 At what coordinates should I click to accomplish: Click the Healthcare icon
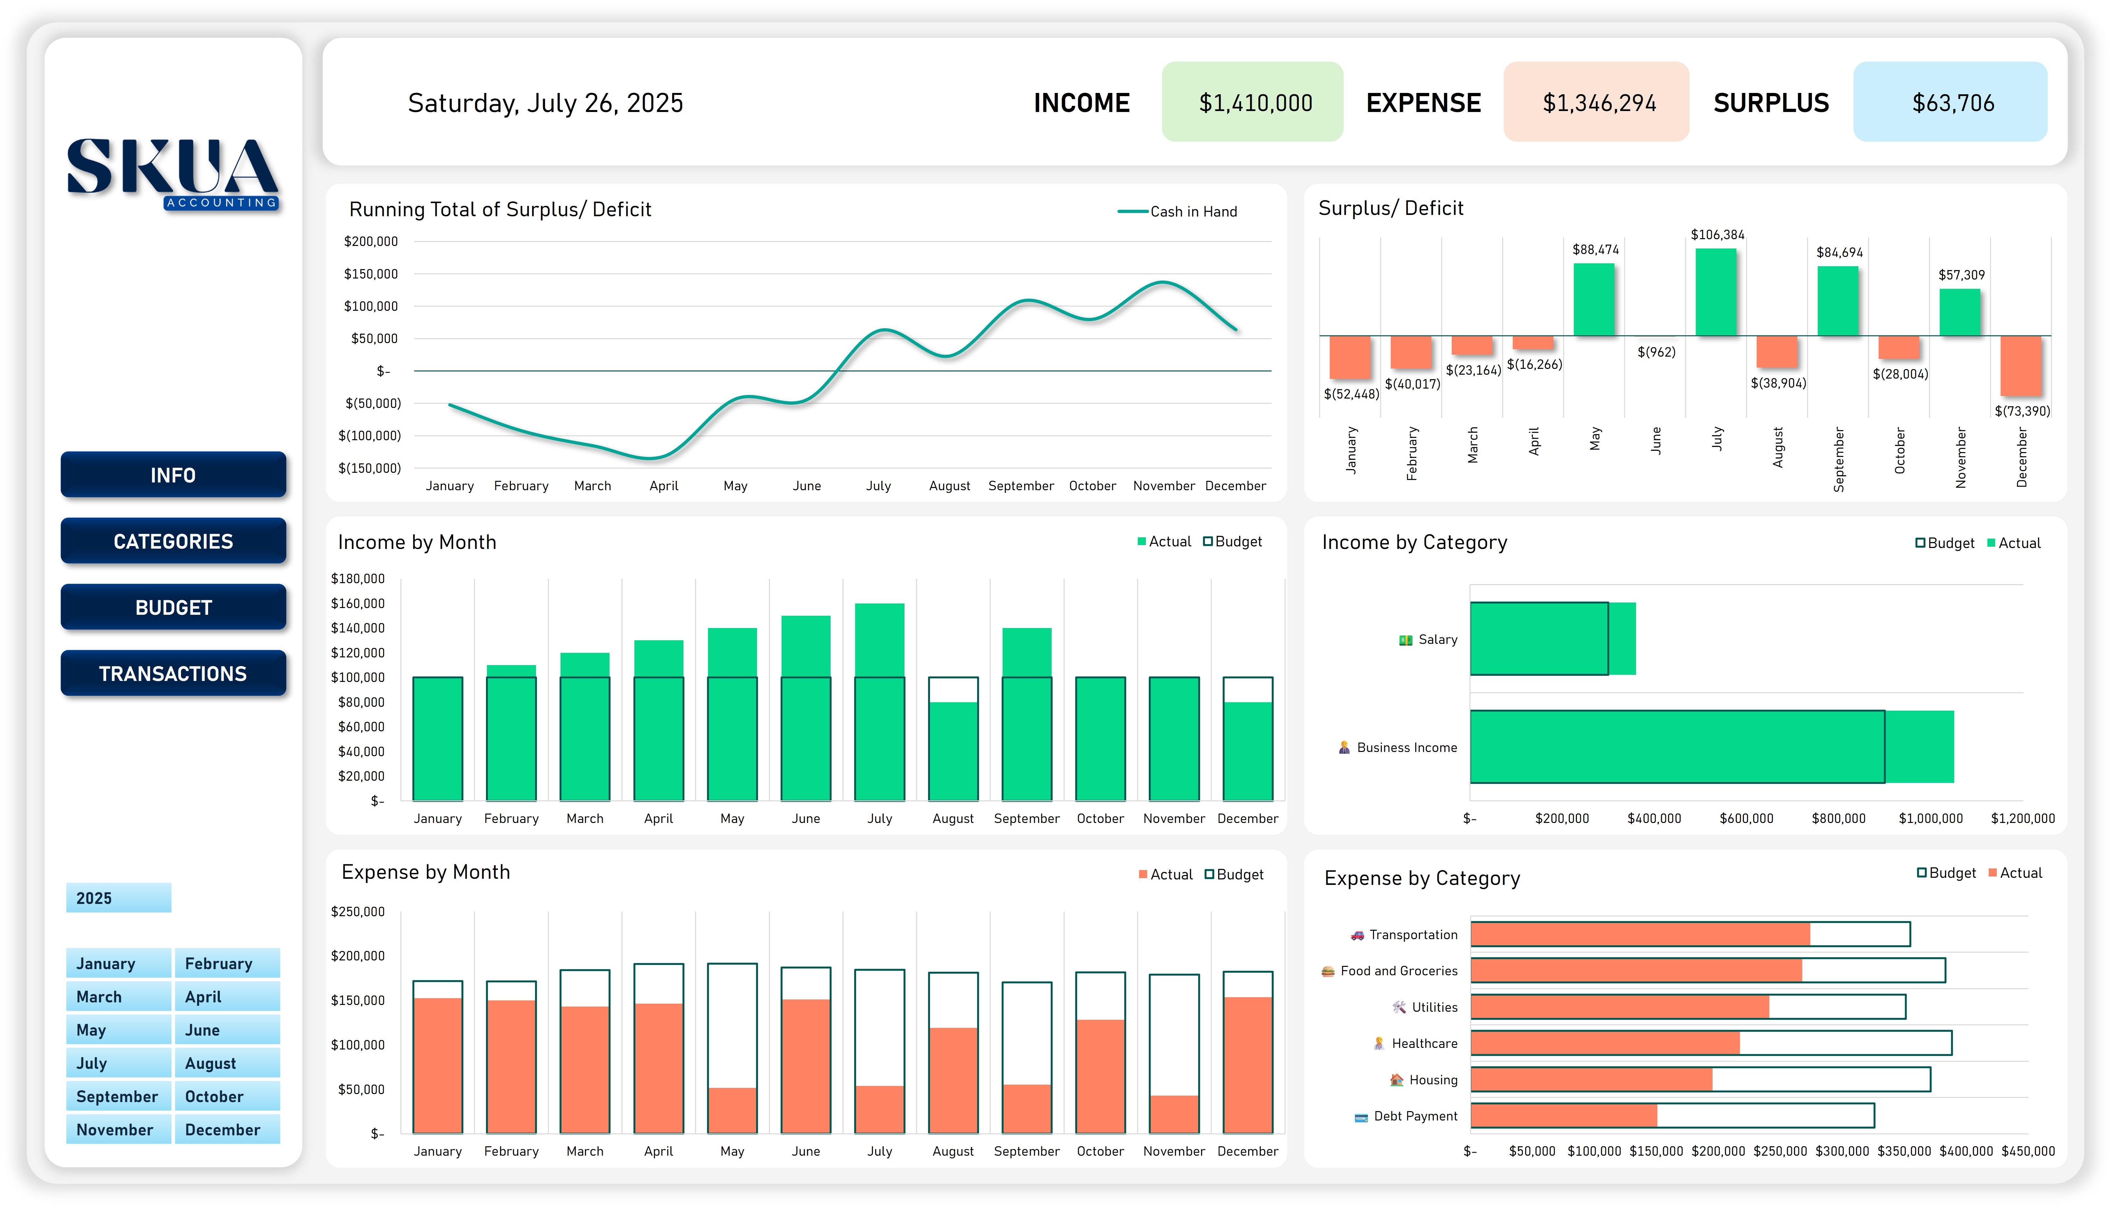coord(1379,1044)
